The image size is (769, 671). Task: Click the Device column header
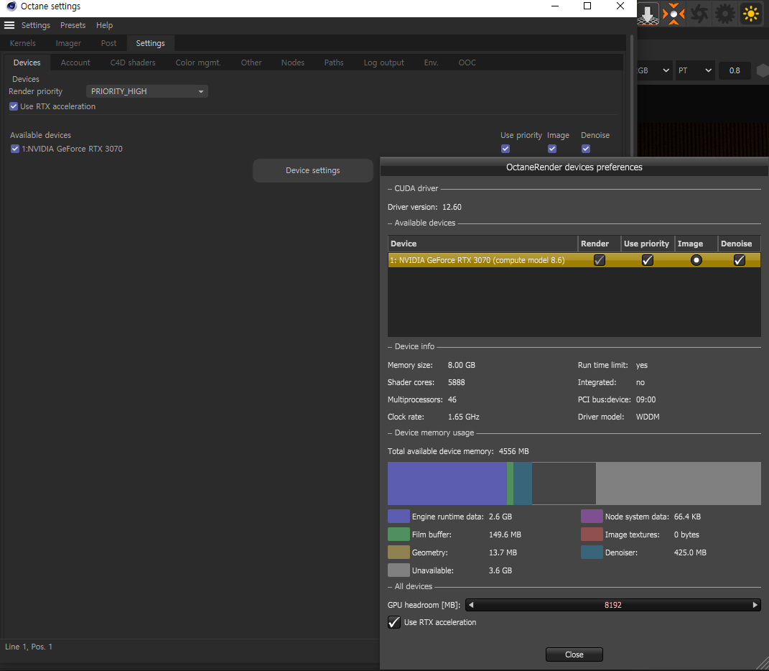tap(483, 244)
